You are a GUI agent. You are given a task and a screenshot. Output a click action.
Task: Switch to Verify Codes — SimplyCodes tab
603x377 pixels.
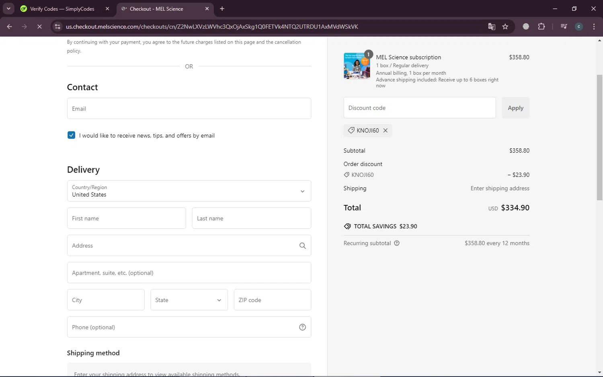click(62, 9)
